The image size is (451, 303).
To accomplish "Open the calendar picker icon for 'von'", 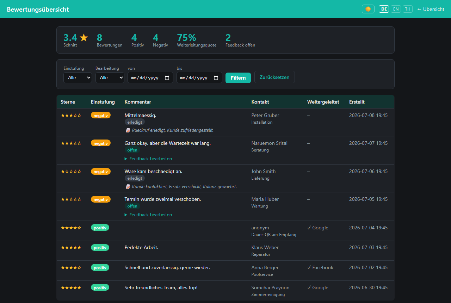I will tap(167, 78).
